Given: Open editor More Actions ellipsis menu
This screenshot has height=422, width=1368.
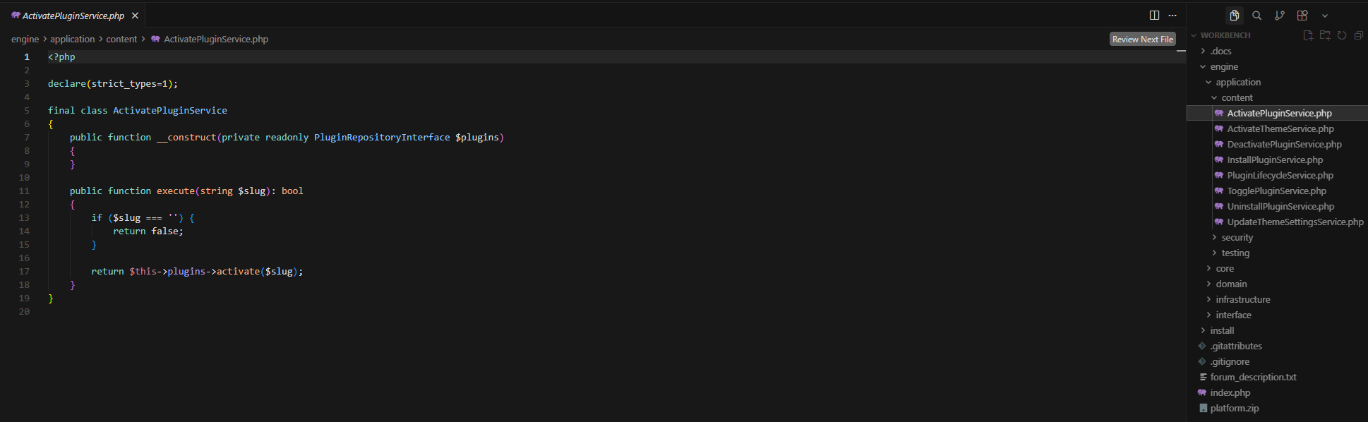Looking at the screenshot, I should coord(1172,16).
